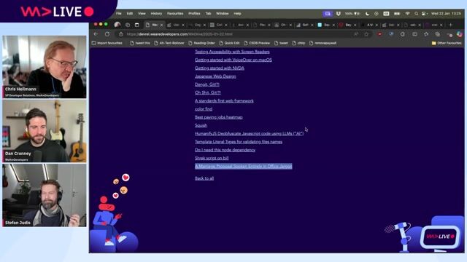Open the Shrek script on bill link
This screenshot has height=262, width=467.
pos(212,158)
